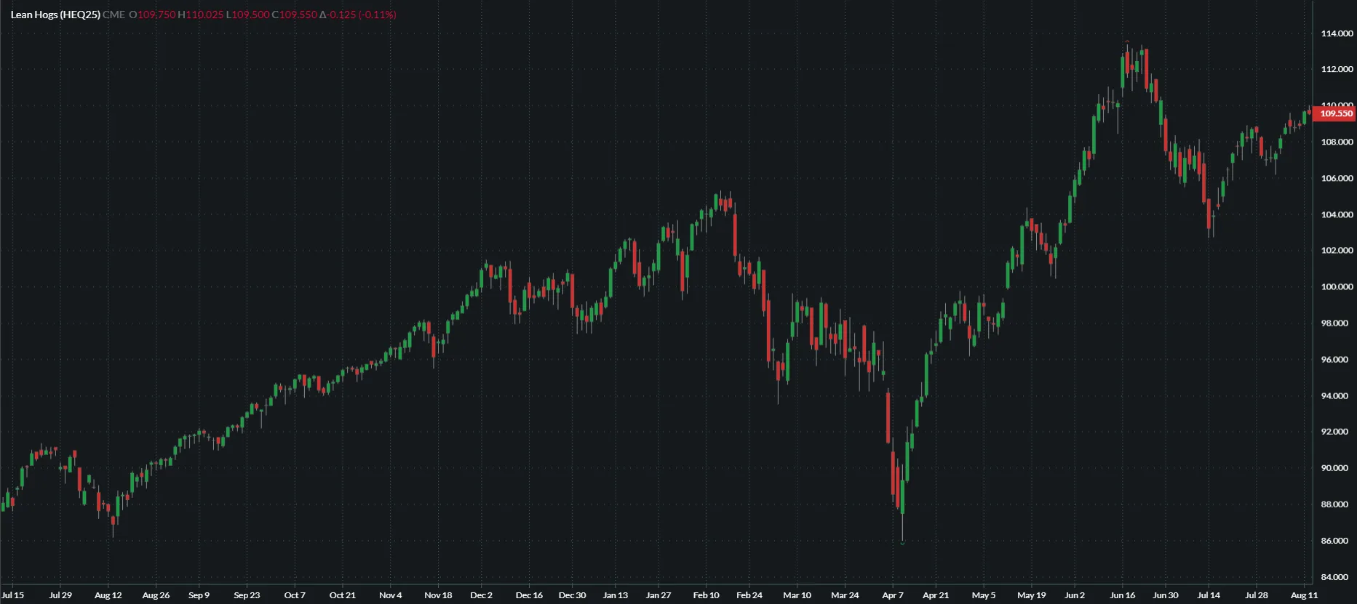Image resolution: width=1357 pixels, height=604 pixels.
Task: Click the close price value 109.550 in header
Action: click(x=298, y=15)
